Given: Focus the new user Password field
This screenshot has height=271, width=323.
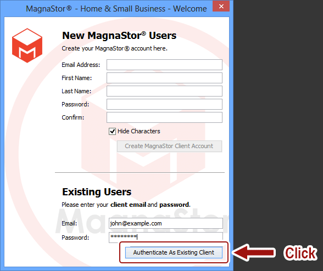Looking at the screenshot, I should click(164, 104).
